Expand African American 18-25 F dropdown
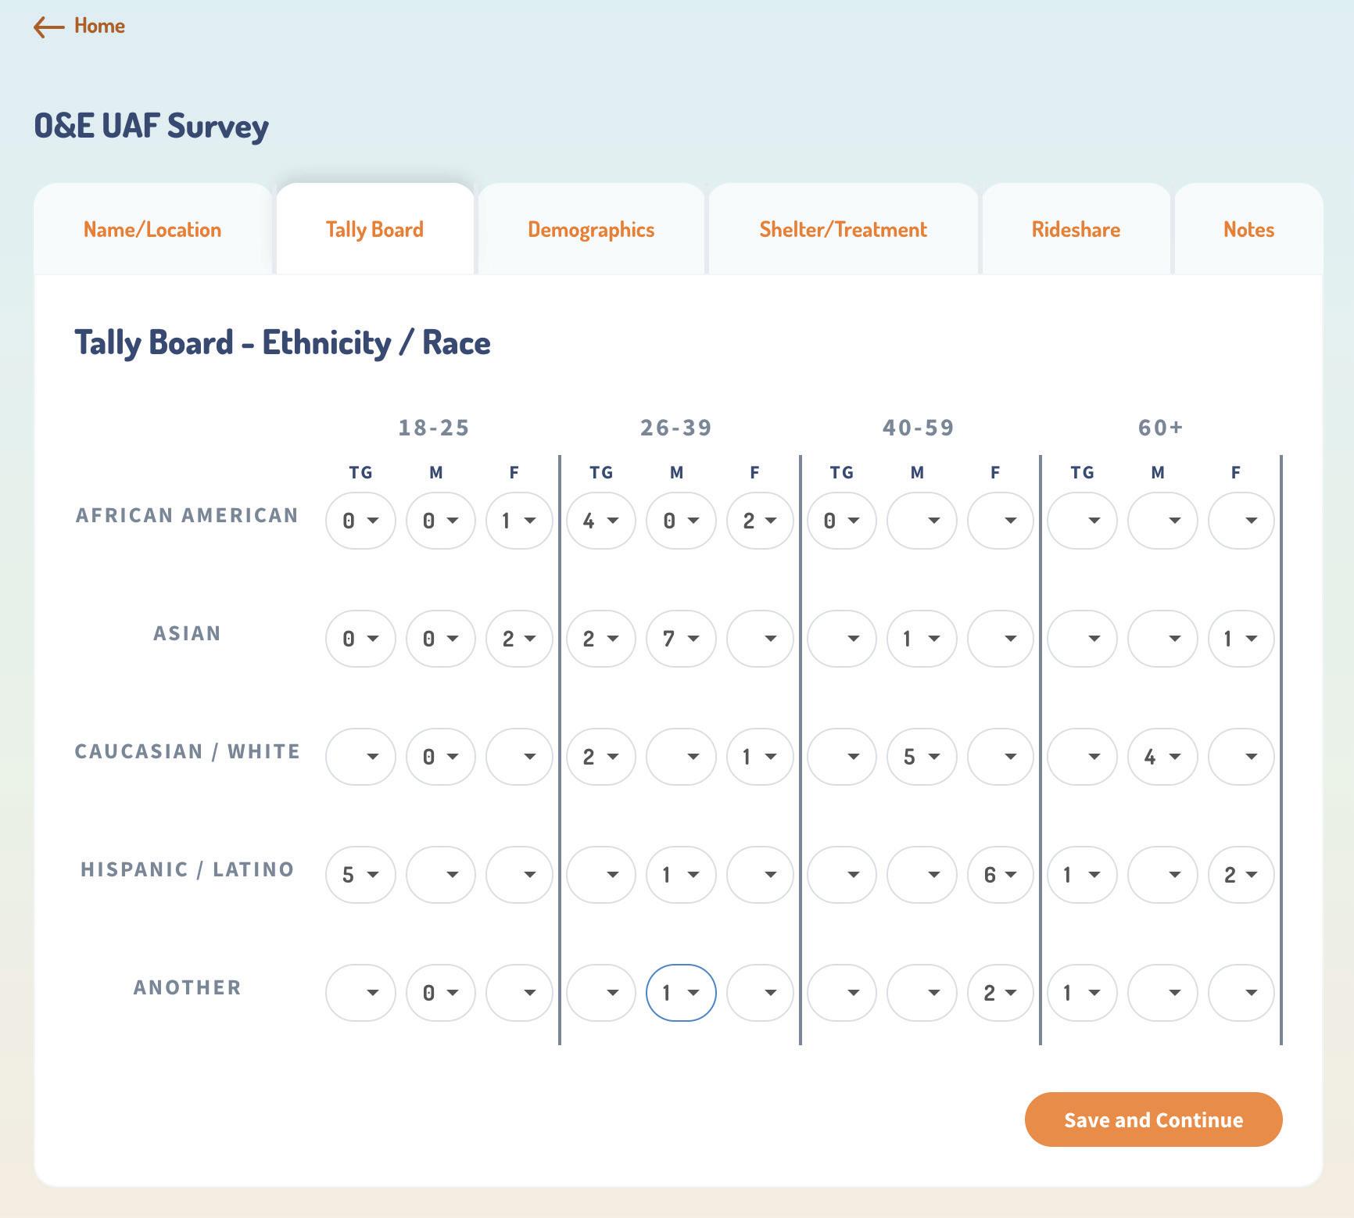The width and height of the screenshot is (1354, 1218). (x=519, y=521)
